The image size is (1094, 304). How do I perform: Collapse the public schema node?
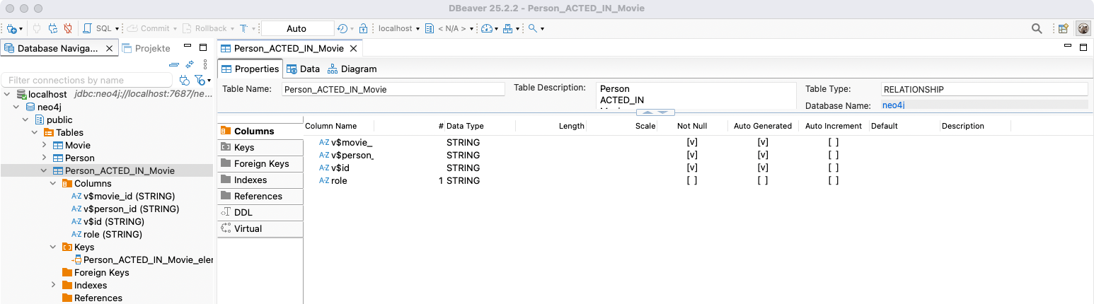[x=26, y=119]
